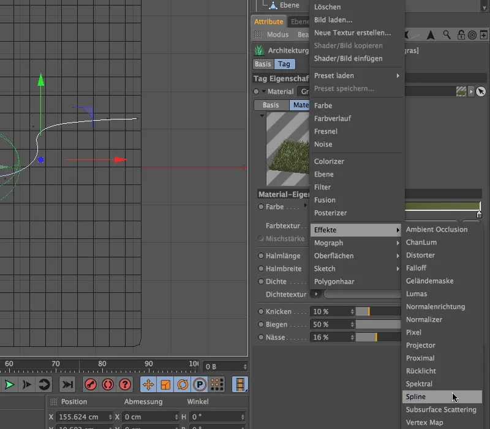This screenshot has height=429, width=490.
Task: Click the blue Z-axis handle dot in viewport
Action: [40, 159]
